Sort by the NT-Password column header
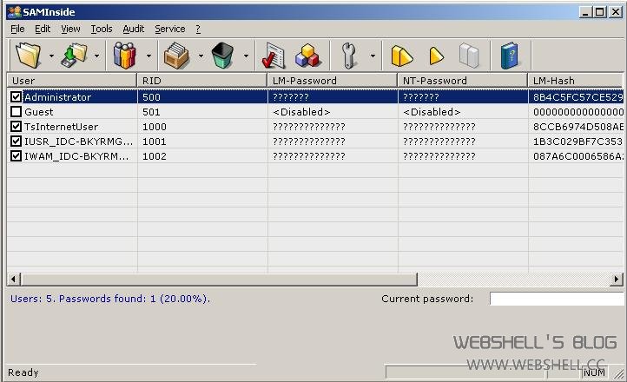627x382 pixels. (x=463, y=81)
